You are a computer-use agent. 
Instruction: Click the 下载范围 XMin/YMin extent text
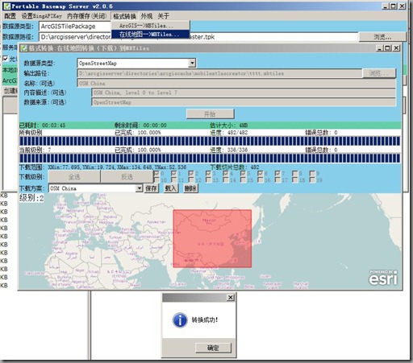point(102,167)
